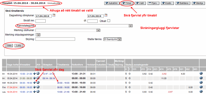
Task: Show info icon for 19.04.2014 row
Action: 201,91
